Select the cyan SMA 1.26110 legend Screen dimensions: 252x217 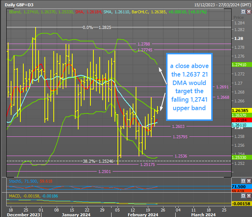(116, 12)
